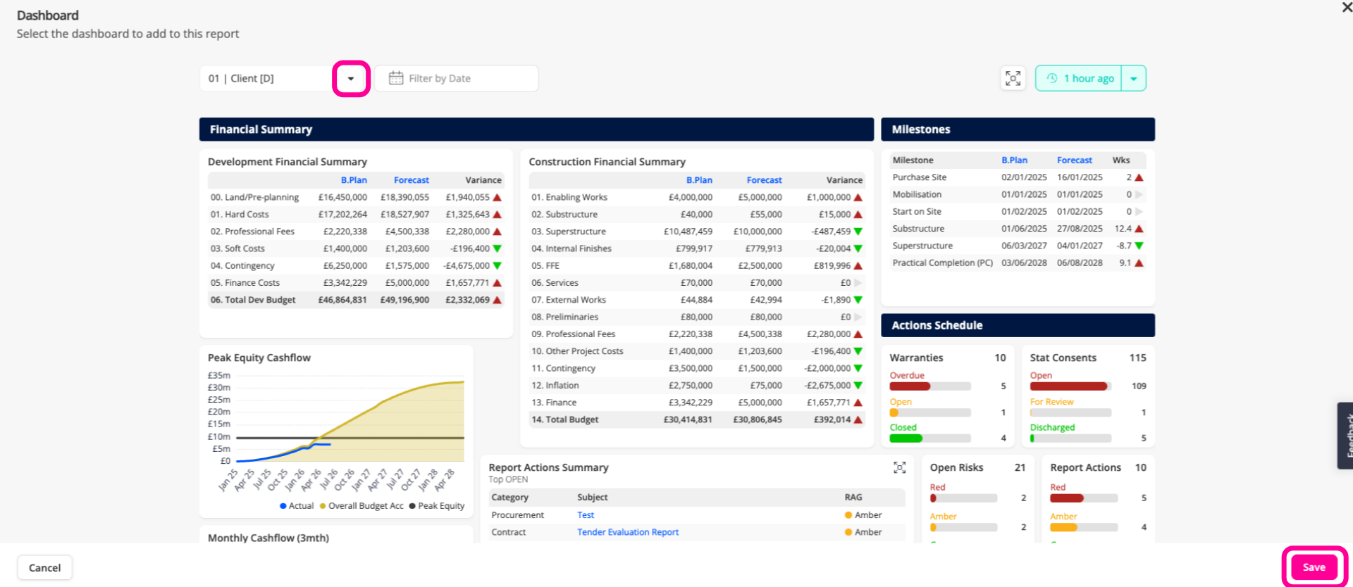The width and height of the screenshot is (1353, 587).
Task: Select the 01 | Client [D] dashboard field
Action: pyautogui.click(x=266, y=78)
